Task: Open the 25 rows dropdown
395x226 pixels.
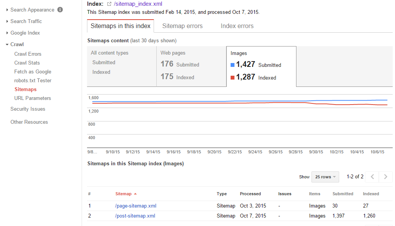Action: (x=325, y=177)
